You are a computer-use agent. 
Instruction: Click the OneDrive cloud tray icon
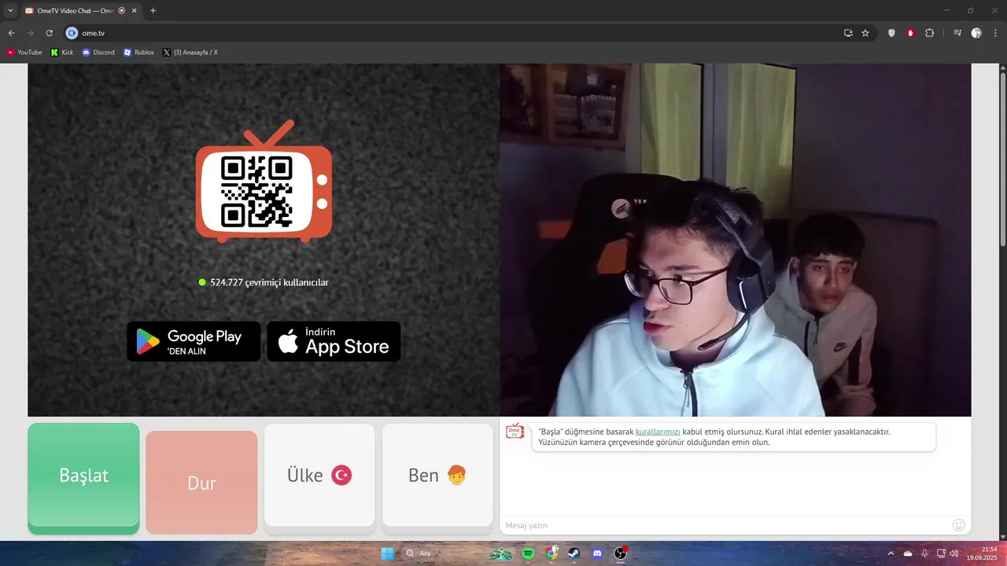click(908, 553)
